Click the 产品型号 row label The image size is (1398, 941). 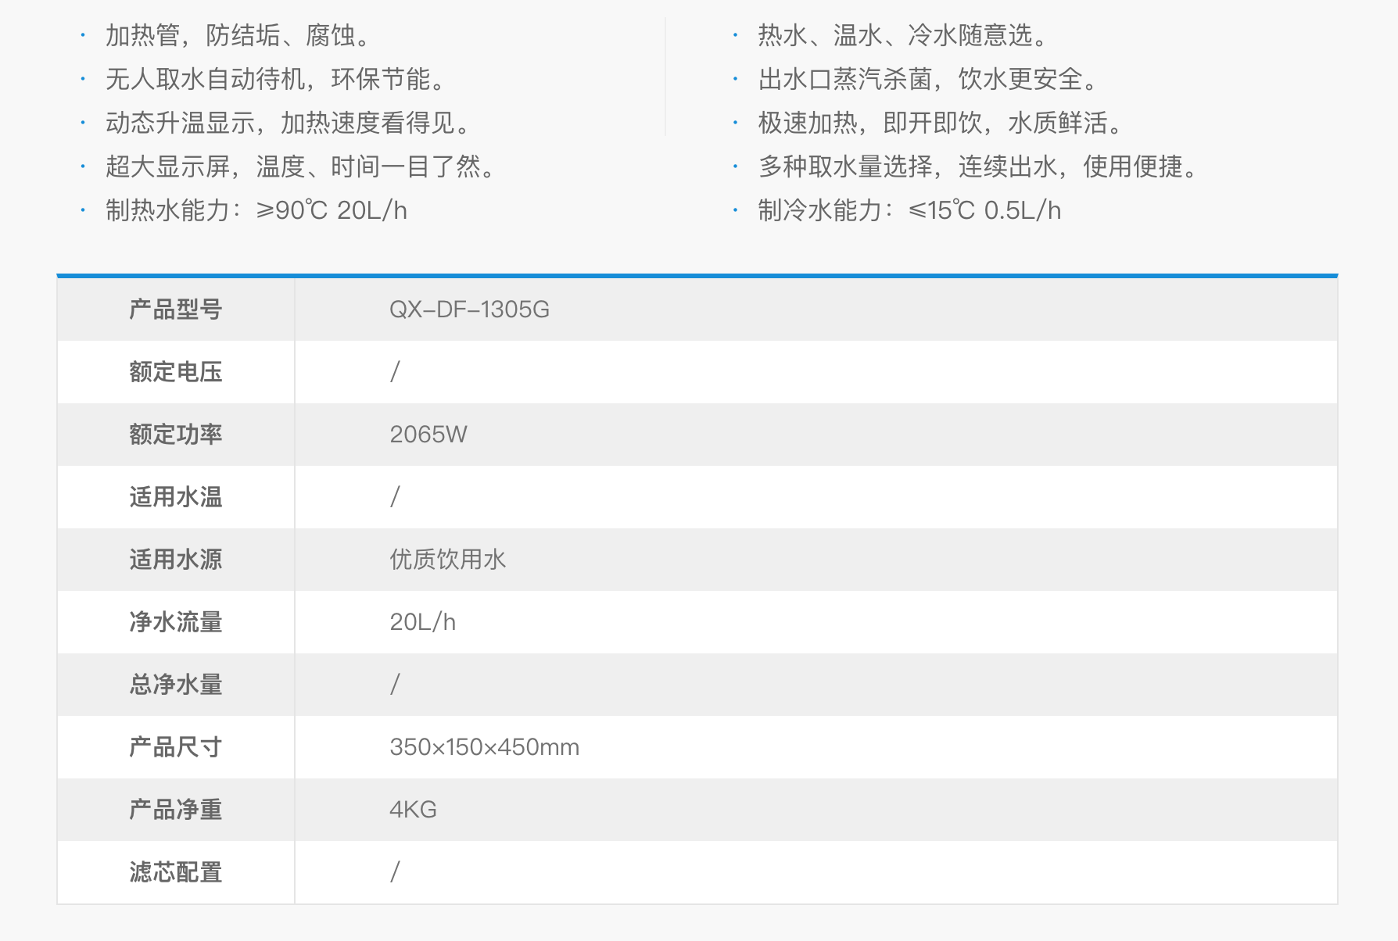(175, 309)
